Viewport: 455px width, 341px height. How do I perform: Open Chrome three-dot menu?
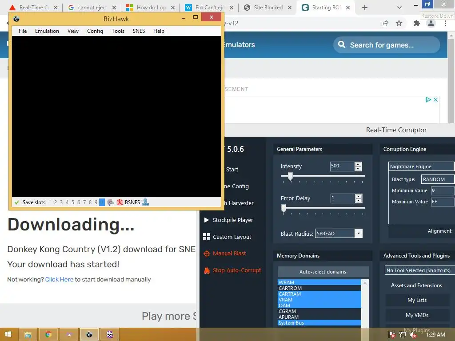pos(445,23)
